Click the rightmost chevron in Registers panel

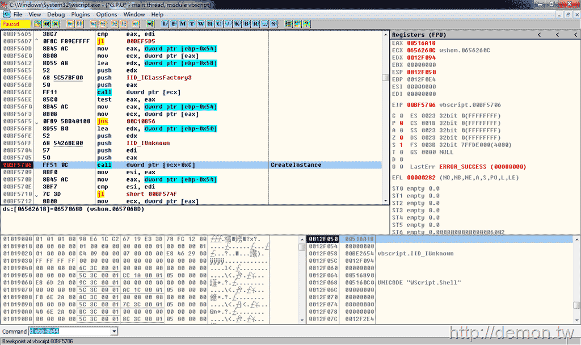[x=574, y=35]
